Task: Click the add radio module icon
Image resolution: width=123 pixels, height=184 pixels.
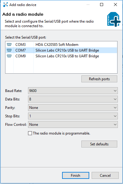Action: pos(114,19)
